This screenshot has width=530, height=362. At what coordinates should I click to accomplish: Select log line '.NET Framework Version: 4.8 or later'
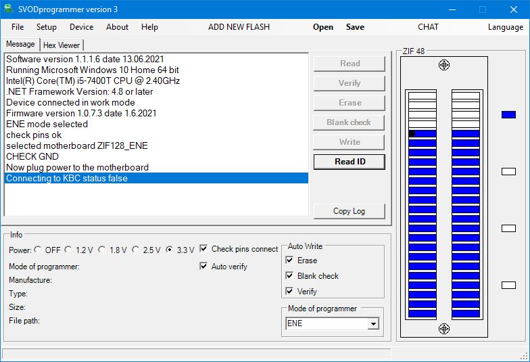tap(156, 91)
